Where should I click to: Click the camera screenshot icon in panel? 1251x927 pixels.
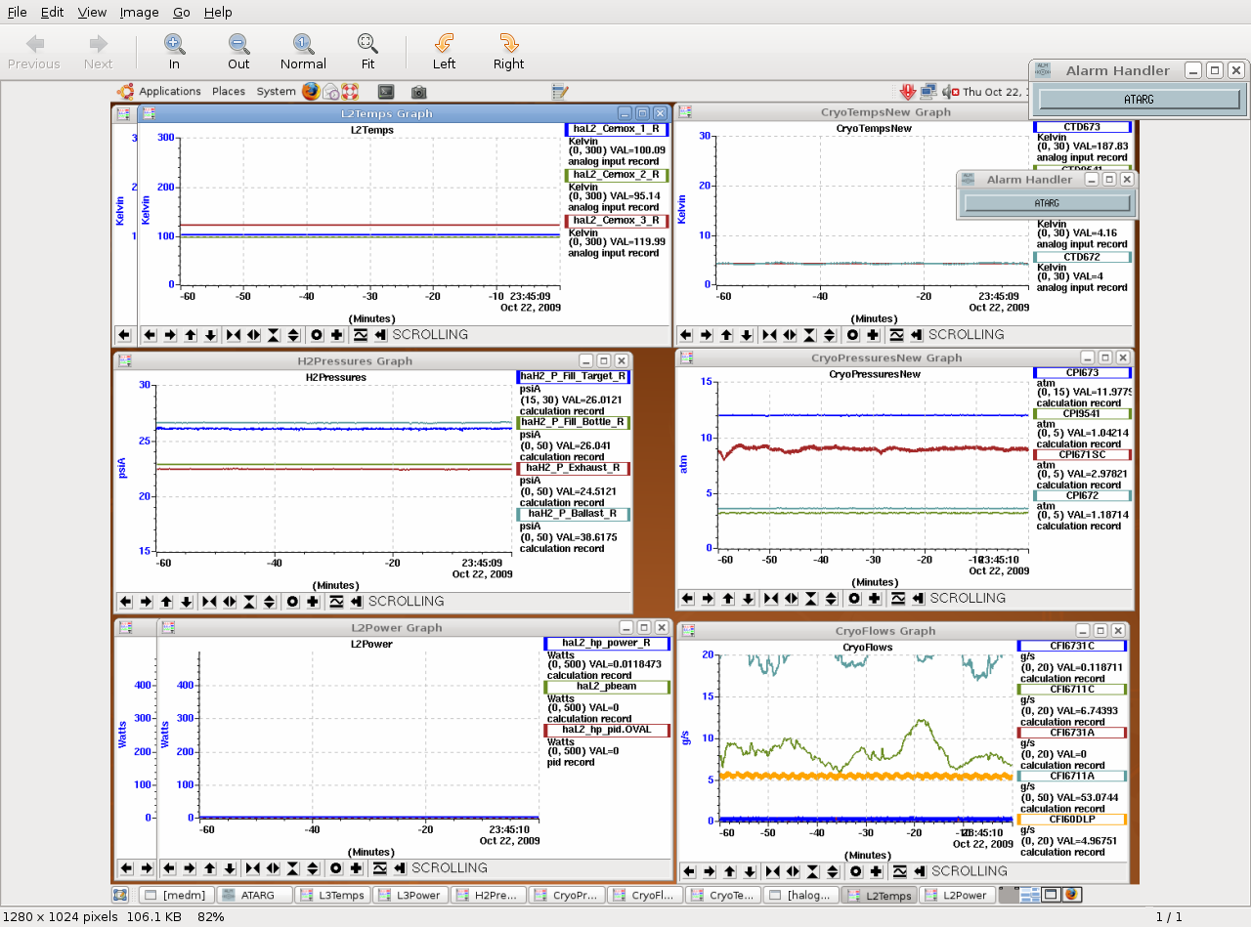[x=418, y=92]
